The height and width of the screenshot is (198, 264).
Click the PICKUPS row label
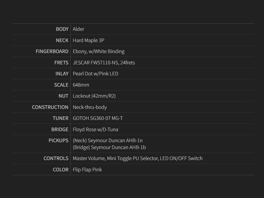coord(59,141)
